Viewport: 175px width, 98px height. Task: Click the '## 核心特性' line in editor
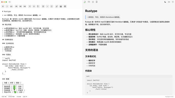(x=7, y=25)
